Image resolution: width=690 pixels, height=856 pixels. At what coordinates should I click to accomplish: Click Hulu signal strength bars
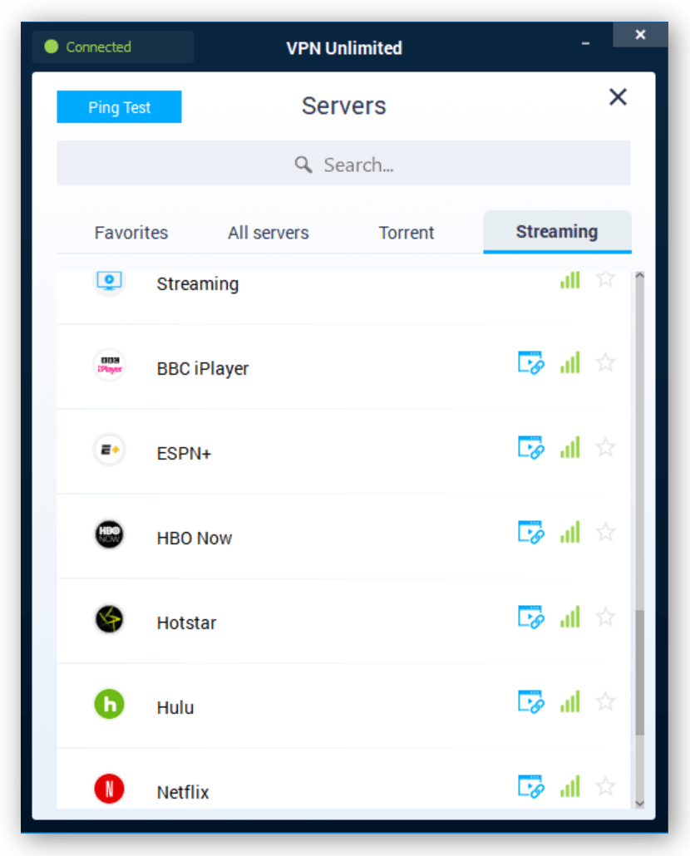tap(570, 701)
